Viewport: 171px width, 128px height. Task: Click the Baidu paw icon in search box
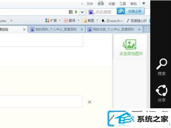(x=91, y=12)
